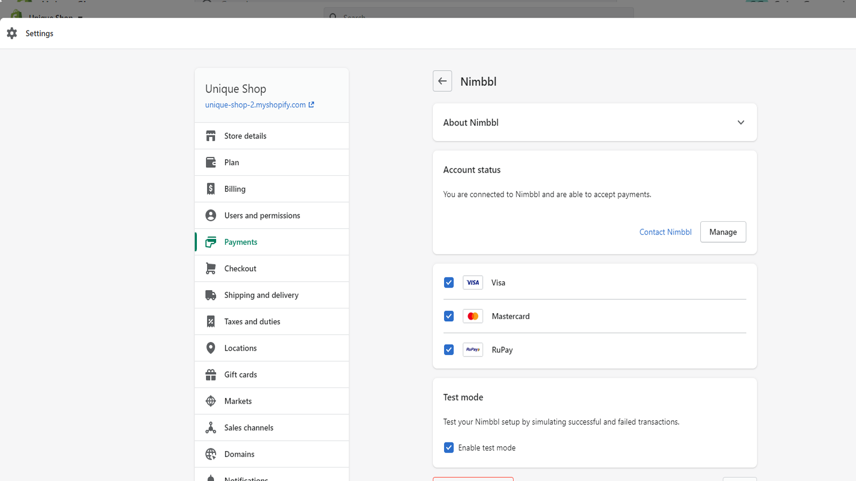The image size is (856, 481).
Task: Uncheck the Mastercard payment checkbox
Action: point(449,316)
